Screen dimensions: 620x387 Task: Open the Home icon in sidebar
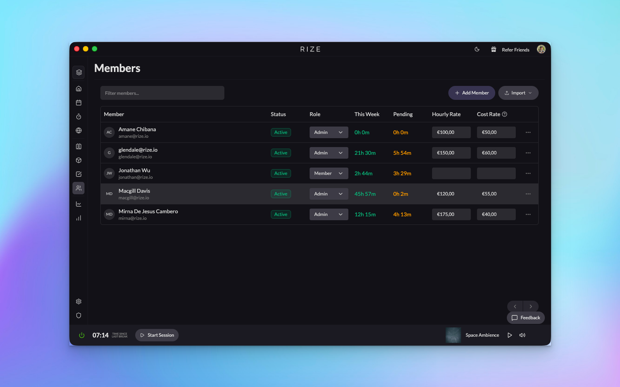tap(79, 89)
